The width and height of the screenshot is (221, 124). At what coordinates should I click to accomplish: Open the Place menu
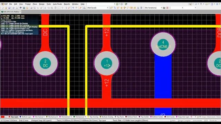(x=35, y=4)
